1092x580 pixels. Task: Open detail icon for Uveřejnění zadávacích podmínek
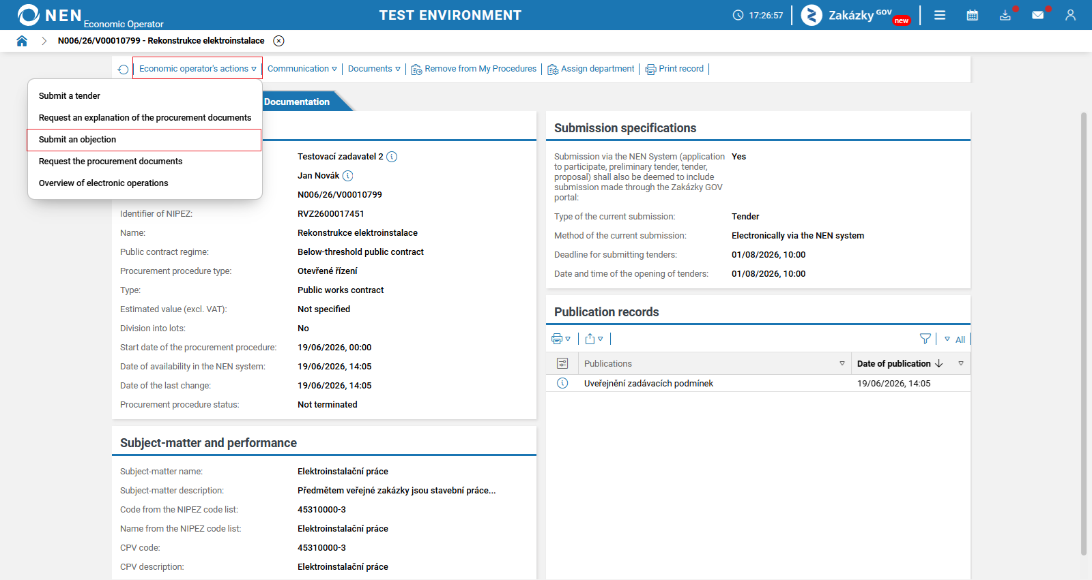tap(562, 383)
